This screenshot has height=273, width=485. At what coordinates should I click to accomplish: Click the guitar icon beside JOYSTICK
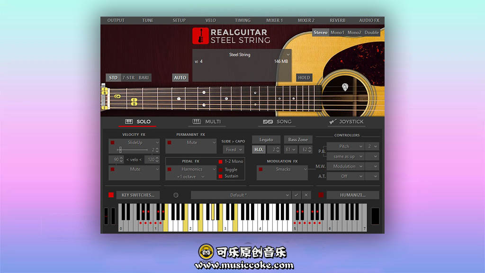point(333,122)
